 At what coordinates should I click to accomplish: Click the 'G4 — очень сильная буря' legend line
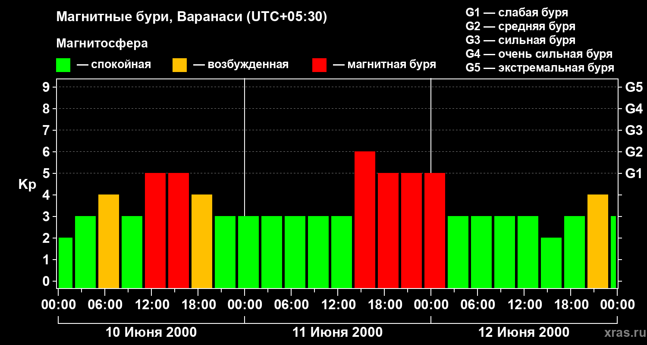click(539, 54)
